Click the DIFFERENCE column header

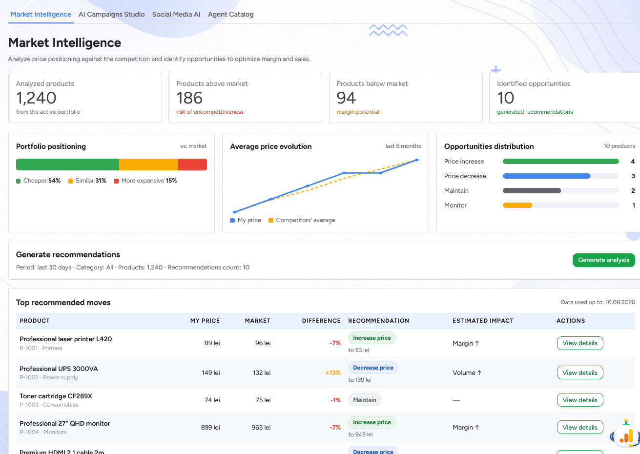tap(321, 321)
